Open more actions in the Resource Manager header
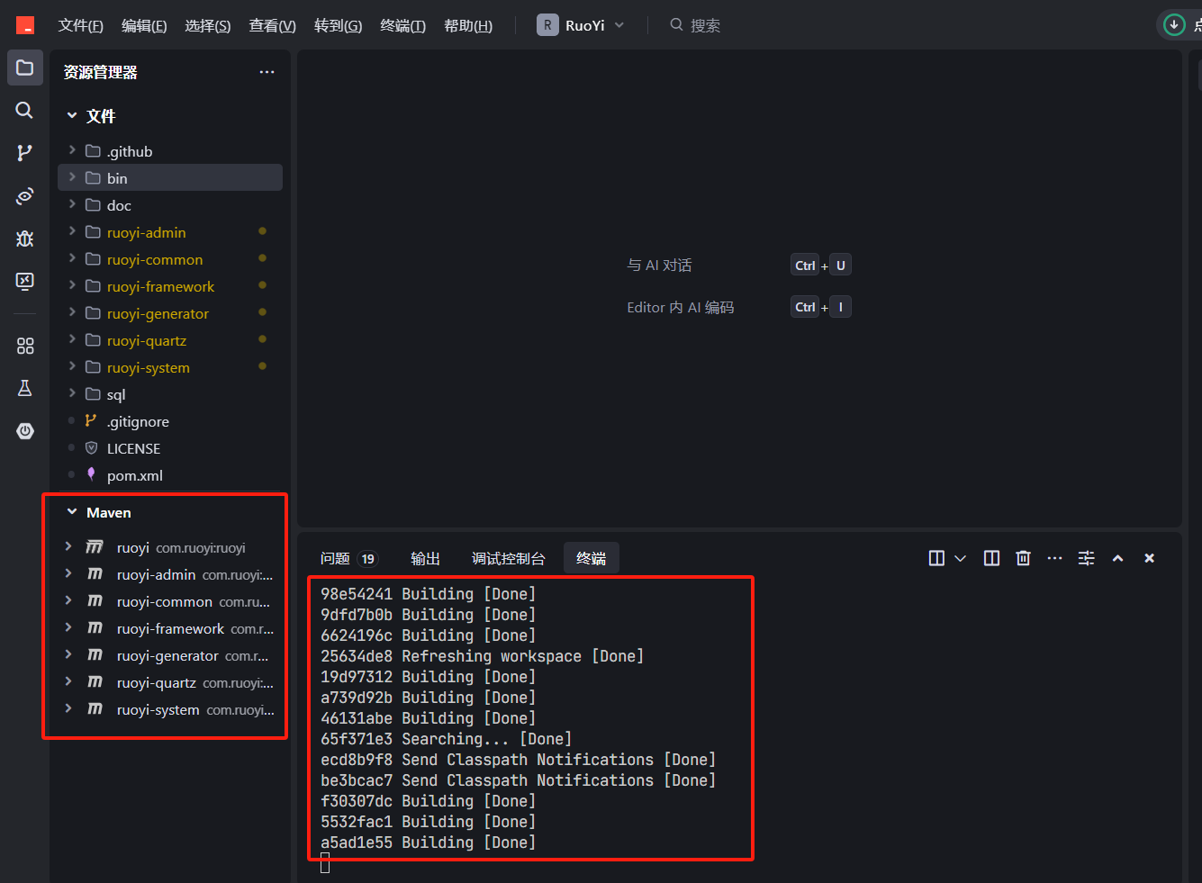 [x=267, y=72]
